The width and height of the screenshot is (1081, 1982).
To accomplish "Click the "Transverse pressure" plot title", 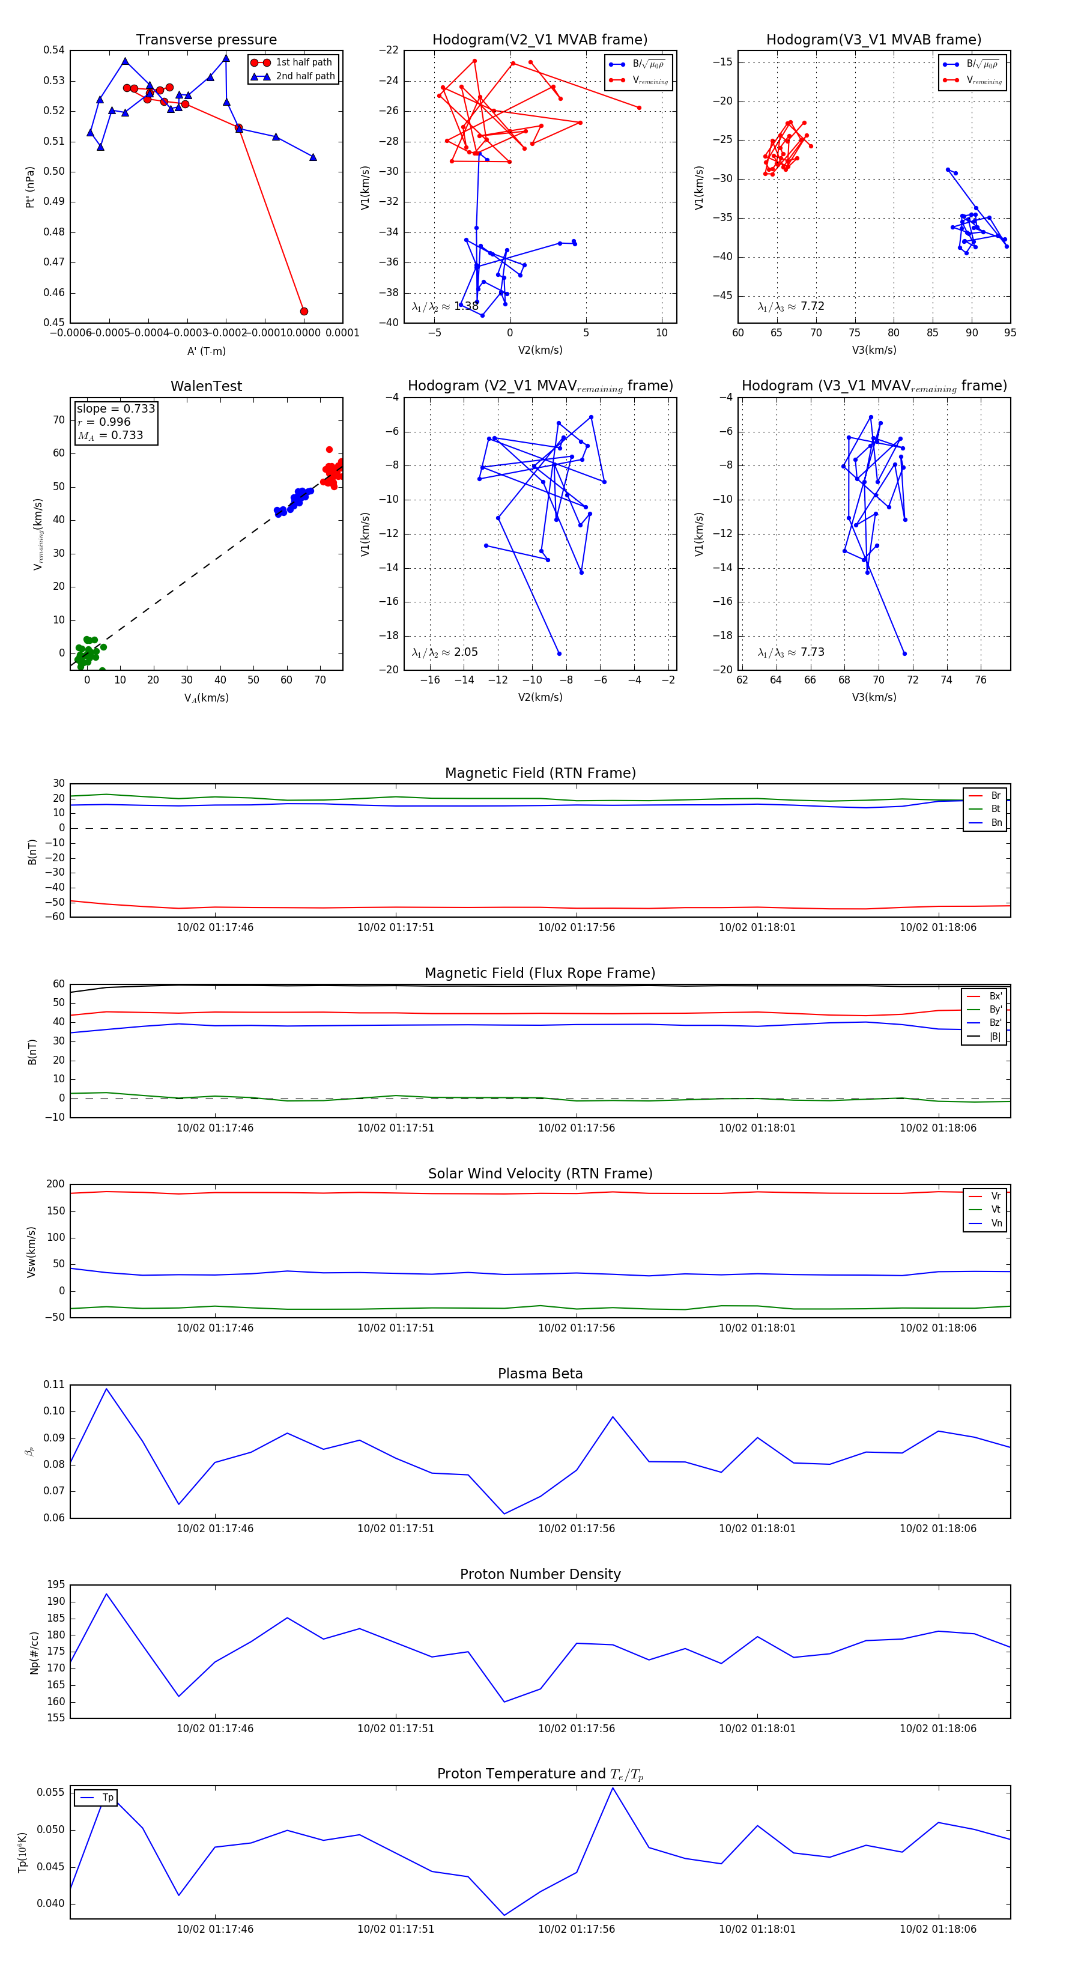I will click(x=206, y=40).
